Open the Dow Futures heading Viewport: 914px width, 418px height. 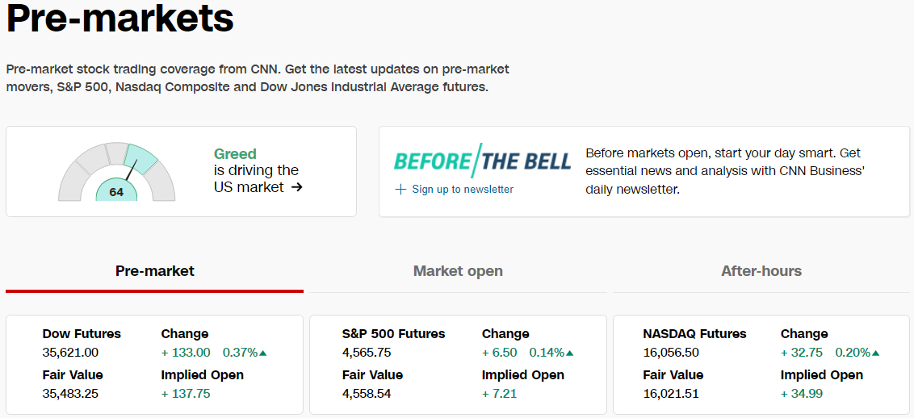82,334
